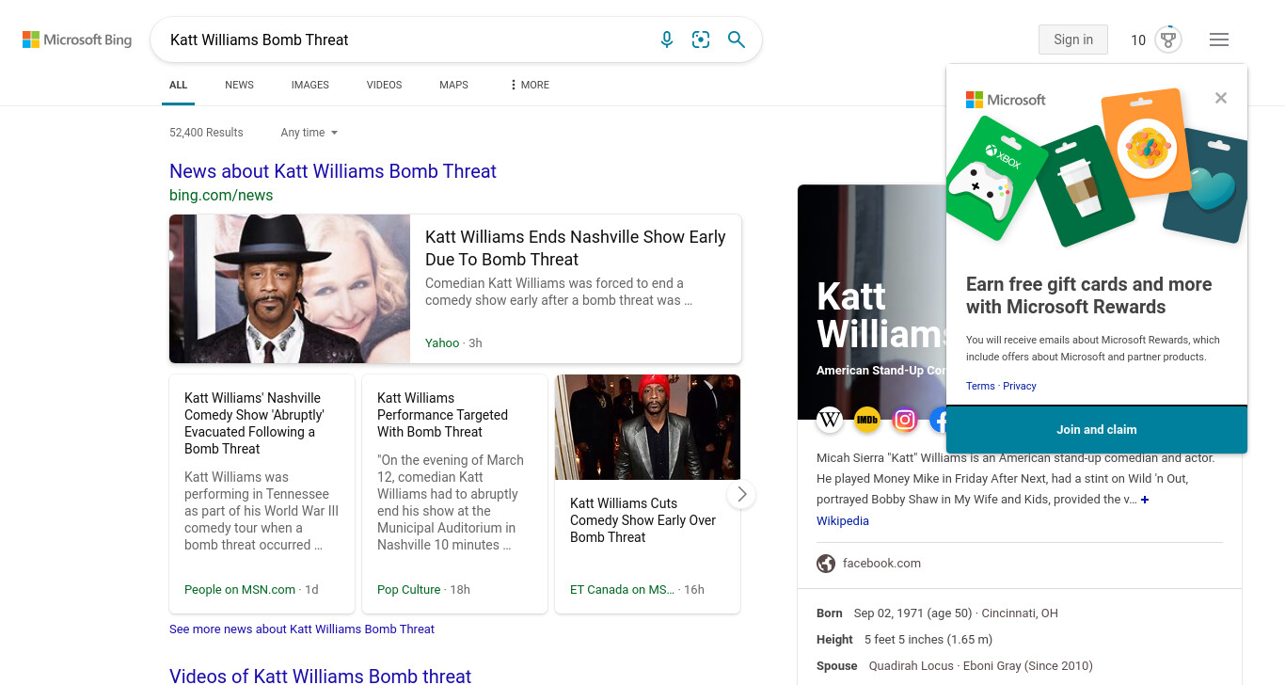Open Privacy link in Rewards popup
The image size is (1285, 685).
pos(1020,386)
